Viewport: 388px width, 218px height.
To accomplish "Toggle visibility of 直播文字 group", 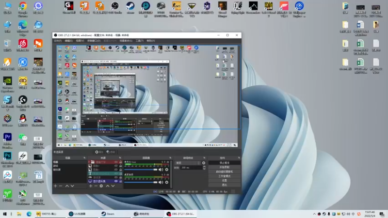I will point(116,162).
